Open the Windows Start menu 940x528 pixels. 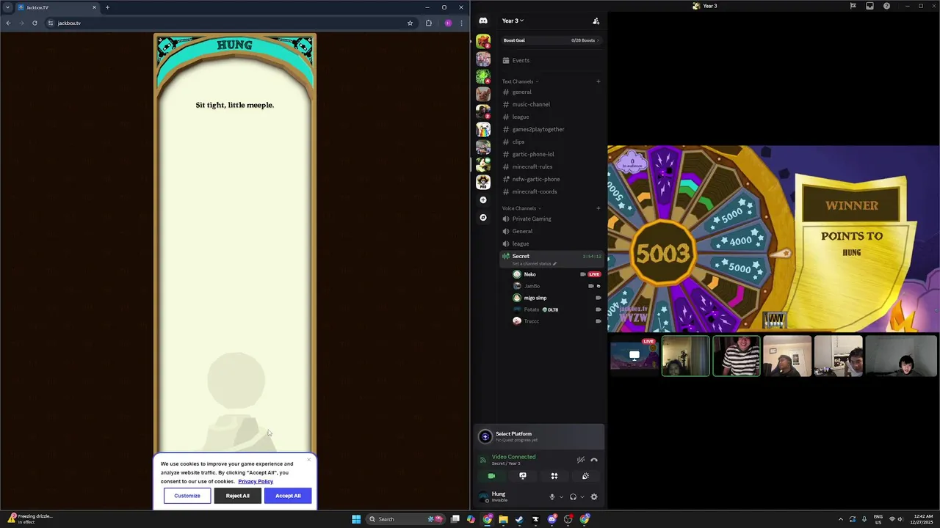[x=356, y=519]
